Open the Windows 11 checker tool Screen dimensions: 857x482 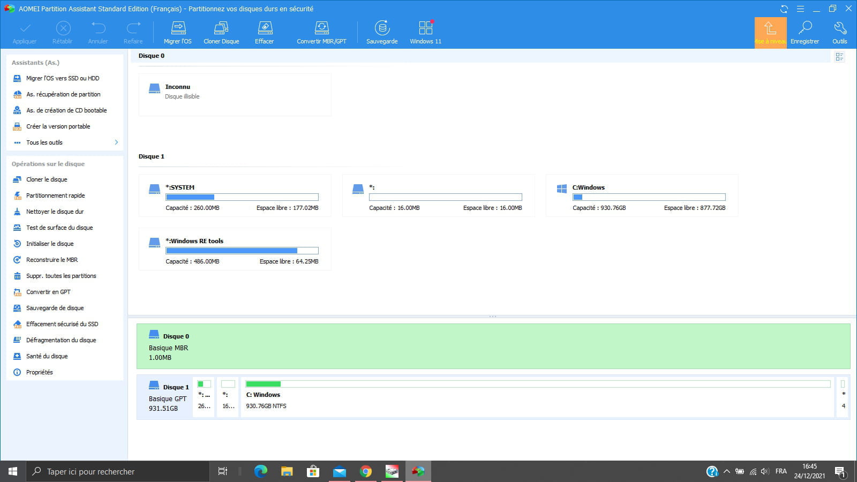[x=426, y=33]
